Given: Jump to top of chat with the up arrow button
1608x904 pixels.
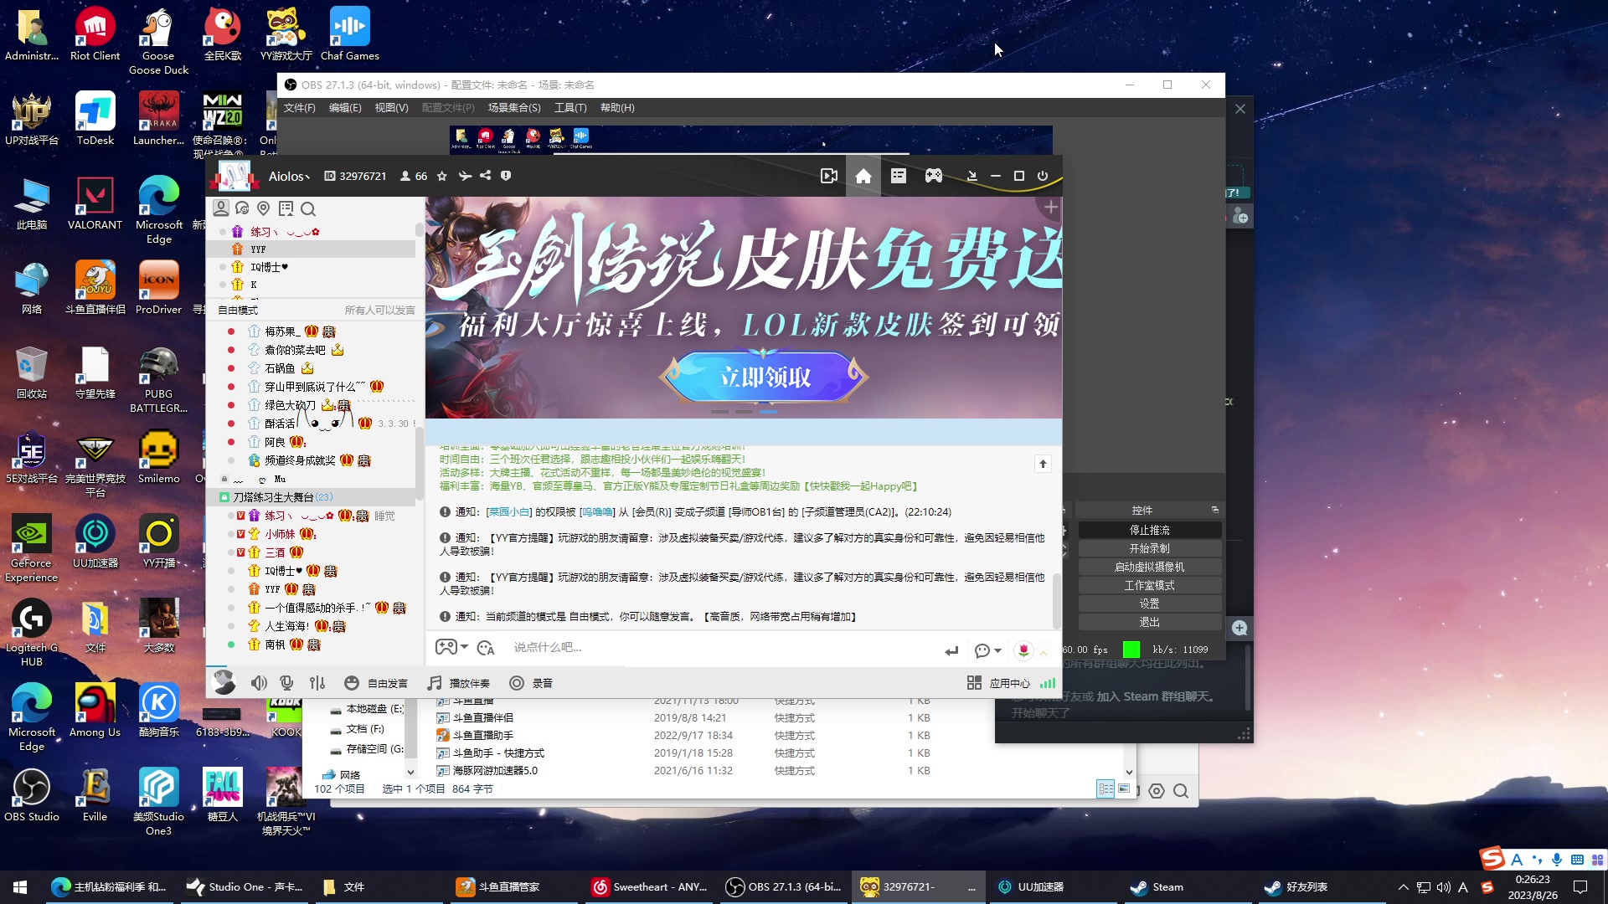Looking at the screenshot, I should point(1043,464).
